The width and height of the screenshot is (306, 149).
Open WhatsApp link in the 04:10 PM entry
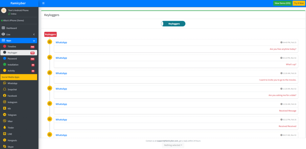(x=61, y=58)
